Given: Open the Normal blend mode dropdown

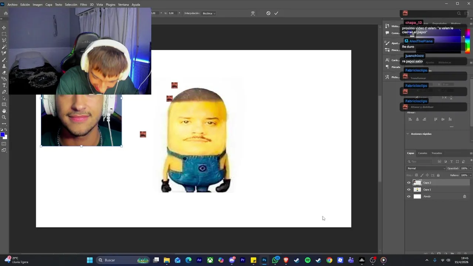Looking at the screenshot, I should coord(426,168).
